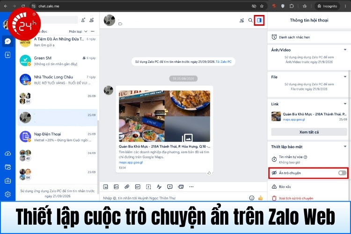Send a thumbs-up like
351x234 pixels.
pos(260,198)
